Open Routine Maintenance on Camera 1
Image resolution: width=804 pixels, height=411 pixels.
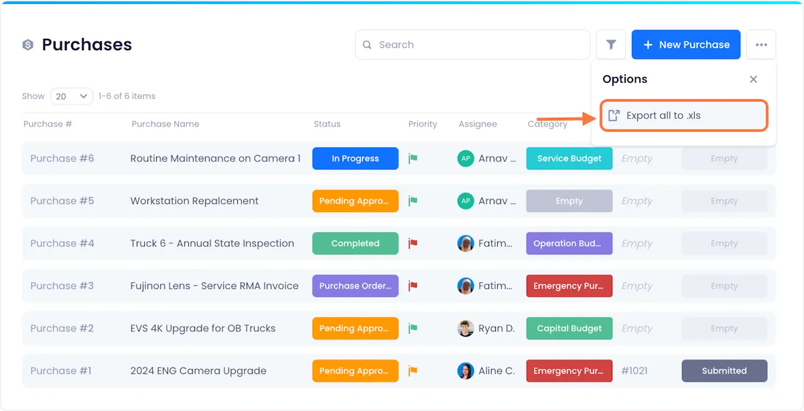pyautogui.click(x=215, y=159)
